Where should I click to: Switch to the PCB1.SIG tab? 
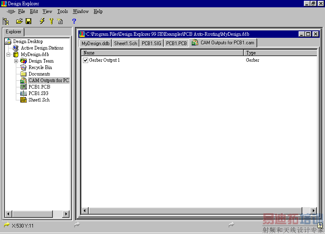click(x=152, y=43)
